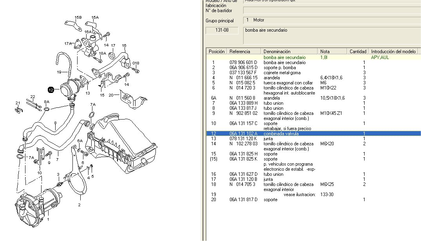Click callout 16A in the parts diagram
Viewport: 421px width, 241px height.
pyautogui.click(x=88, y=32)
